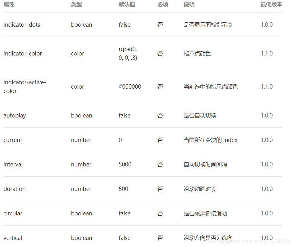This screenshot has height=247, width=293.
Task: Click the vertical property label
Action: [13, 238]
